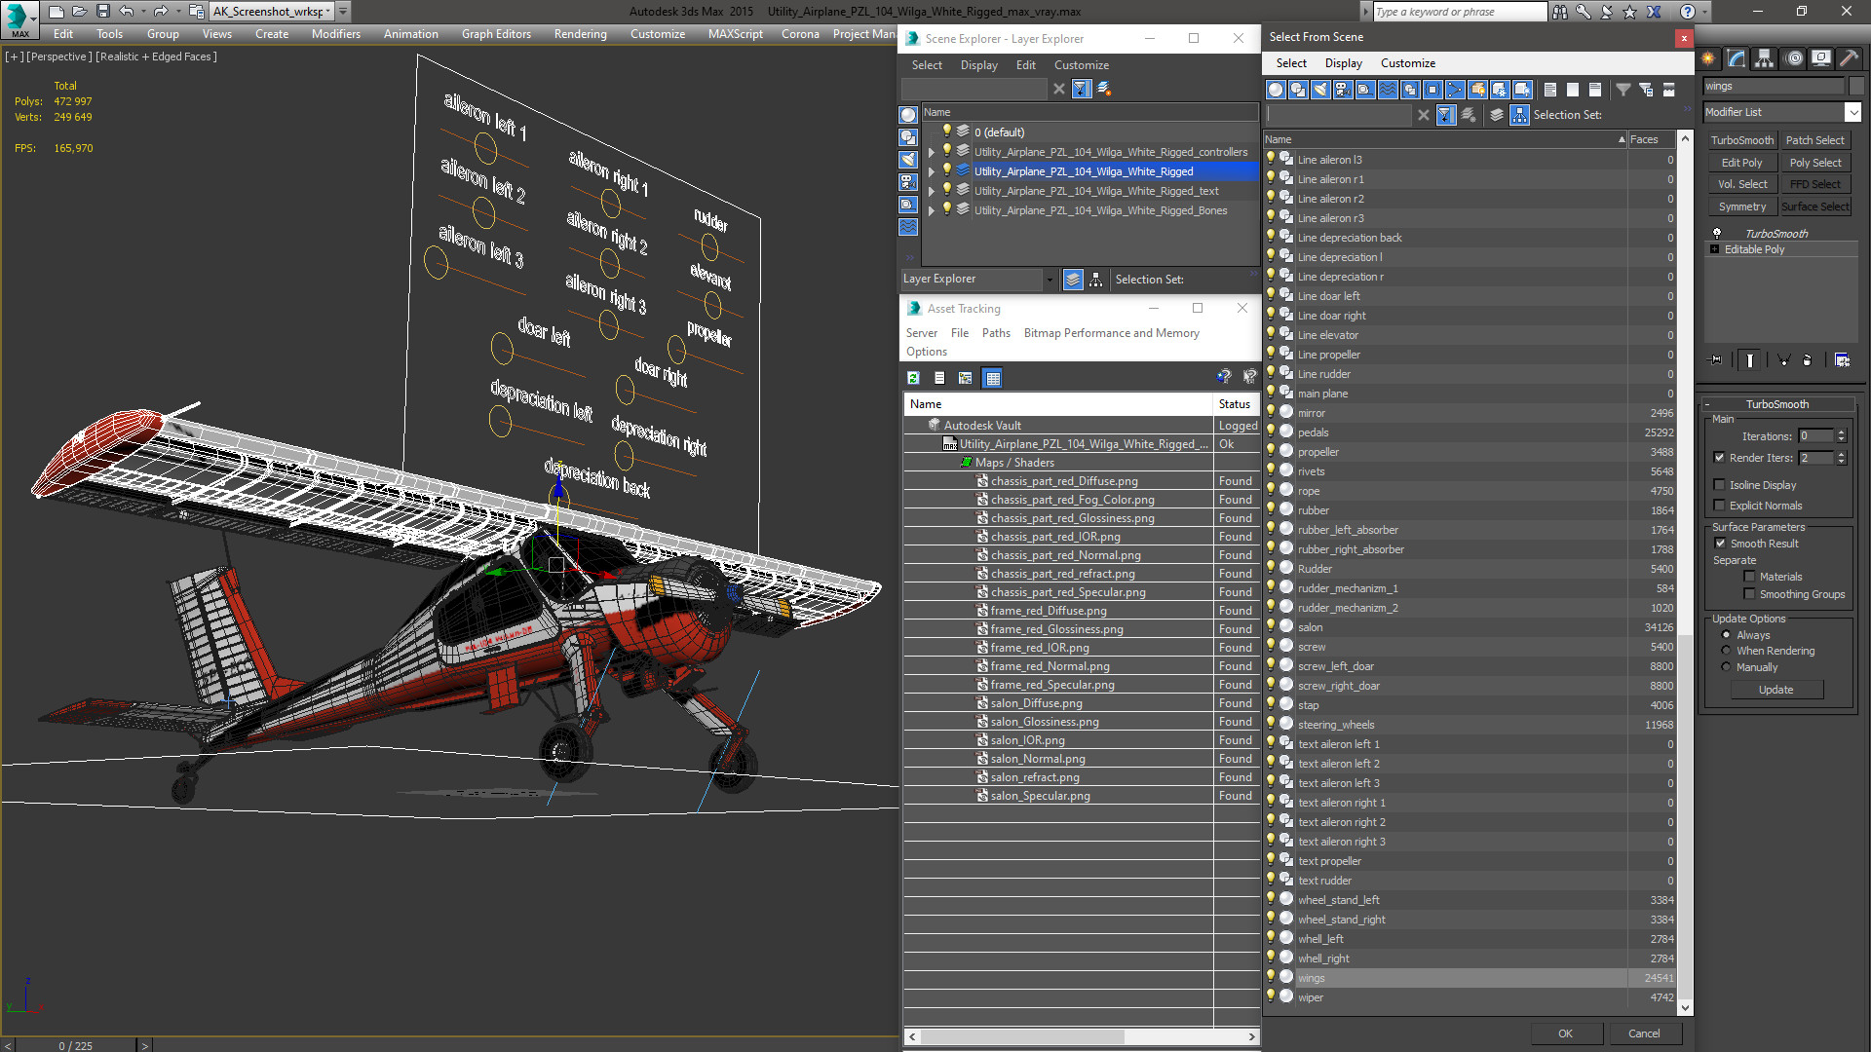Screen dimensions: 1871x1052
Task: Open the Hierarchy command panel tab
Action: pyautogui.click(x=1765, y=58)
